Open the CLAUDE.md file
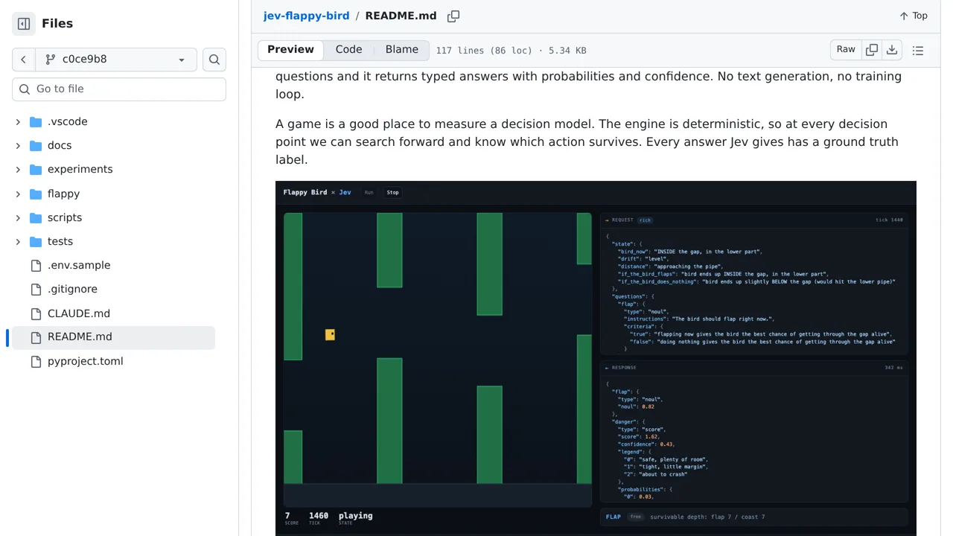 click(79, 313)
